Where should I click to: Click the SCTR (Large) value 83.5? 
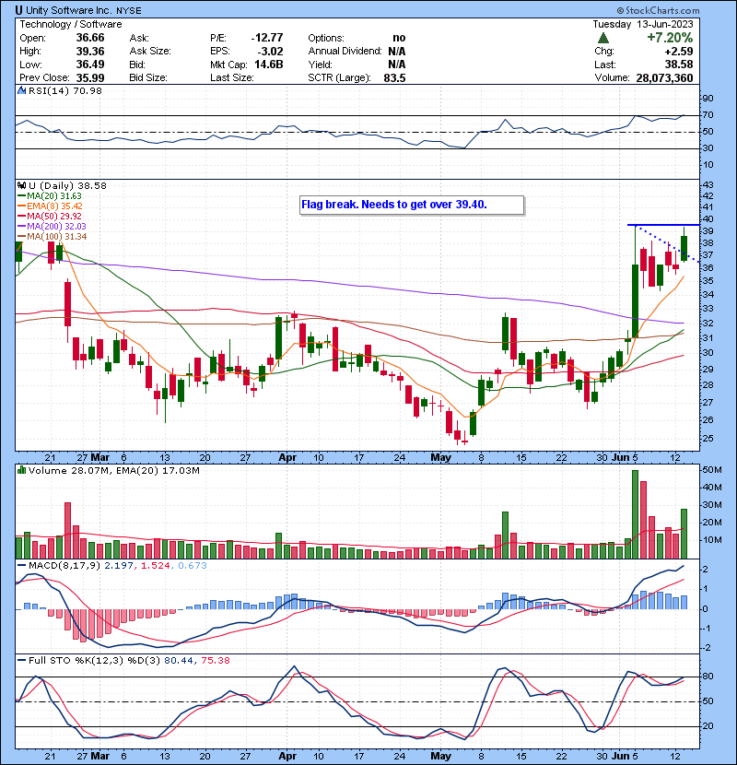pos(394,78)
